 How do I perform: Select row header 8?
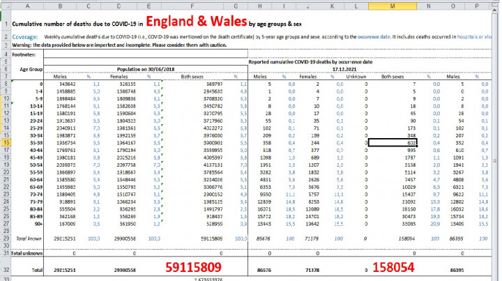6,84
